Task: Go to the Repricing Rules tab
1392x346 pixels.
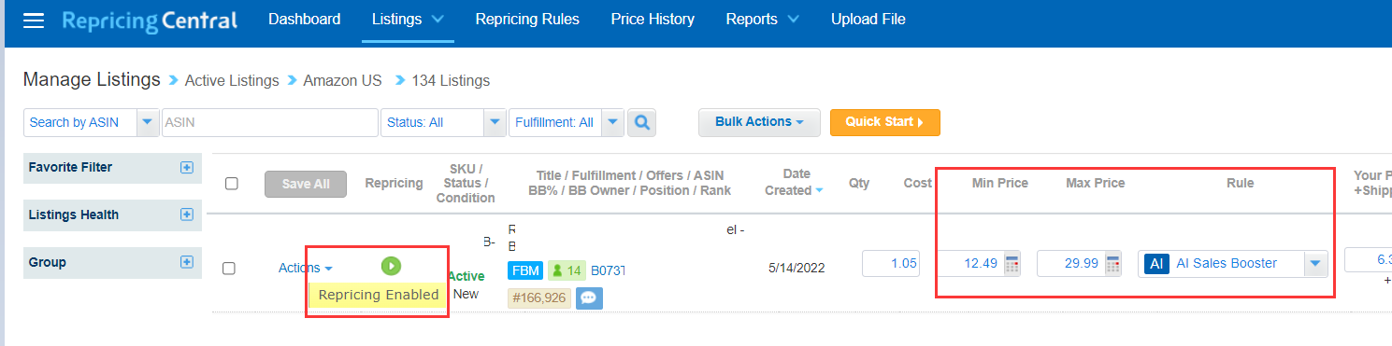Action: [527, 20]
